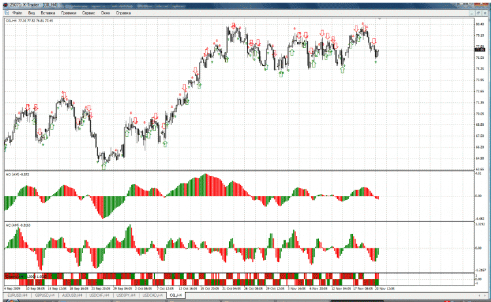Click the chart document icon beside Файл
This screenshot has height=302, width=491.
5,12
